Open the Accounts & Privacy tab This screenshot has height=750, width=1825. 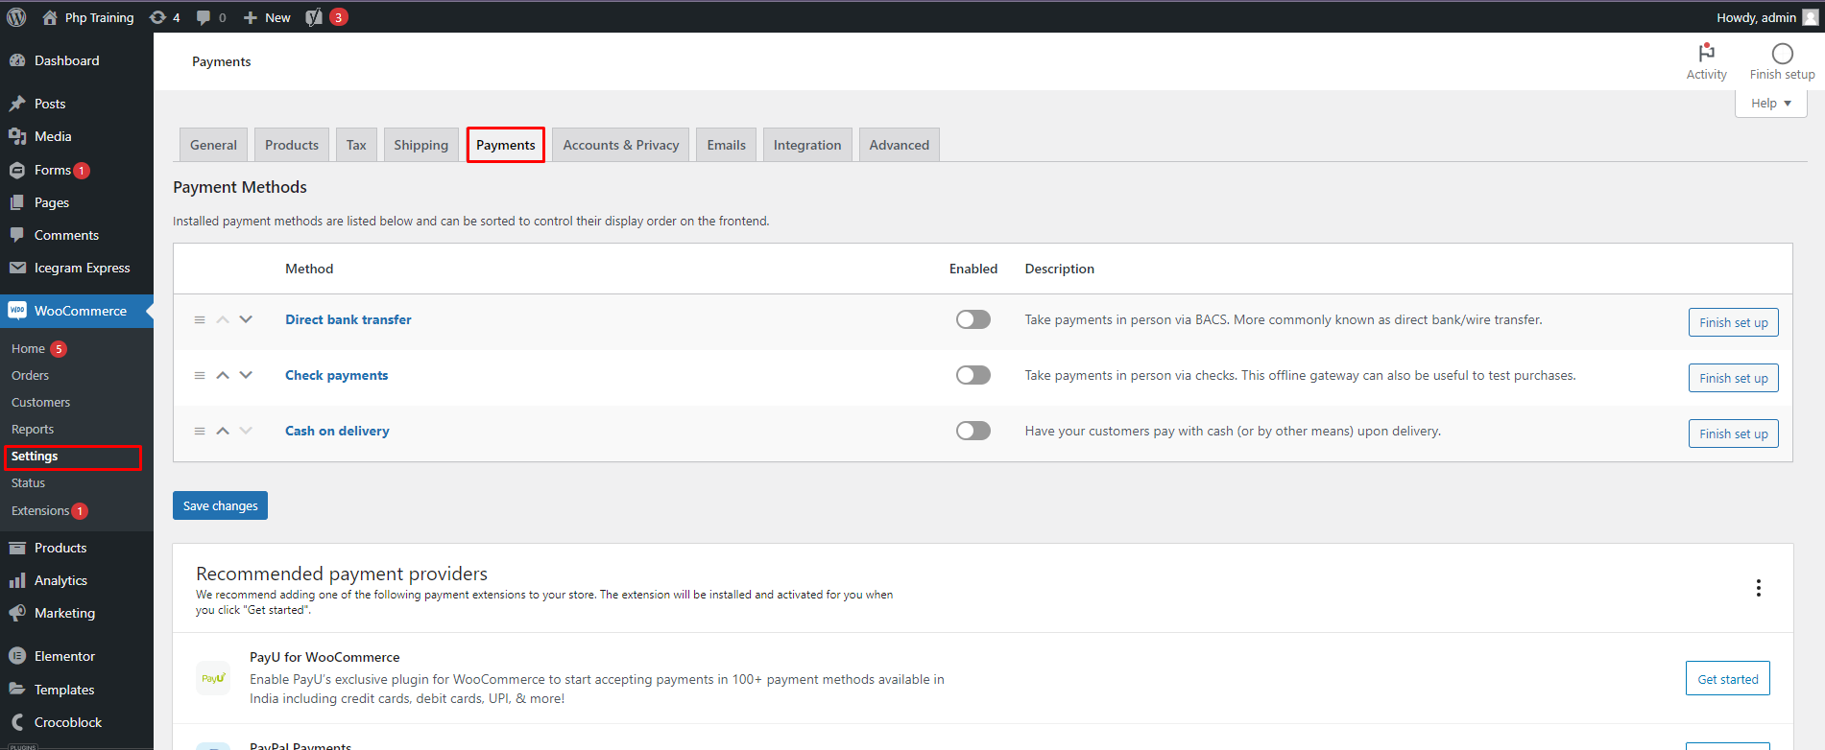[x=620, y=145]
